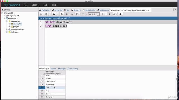The height and width of the screenshot is (100, 179).
Task: Select Login/Group Roles tree item
Action: tap(17, 29)
